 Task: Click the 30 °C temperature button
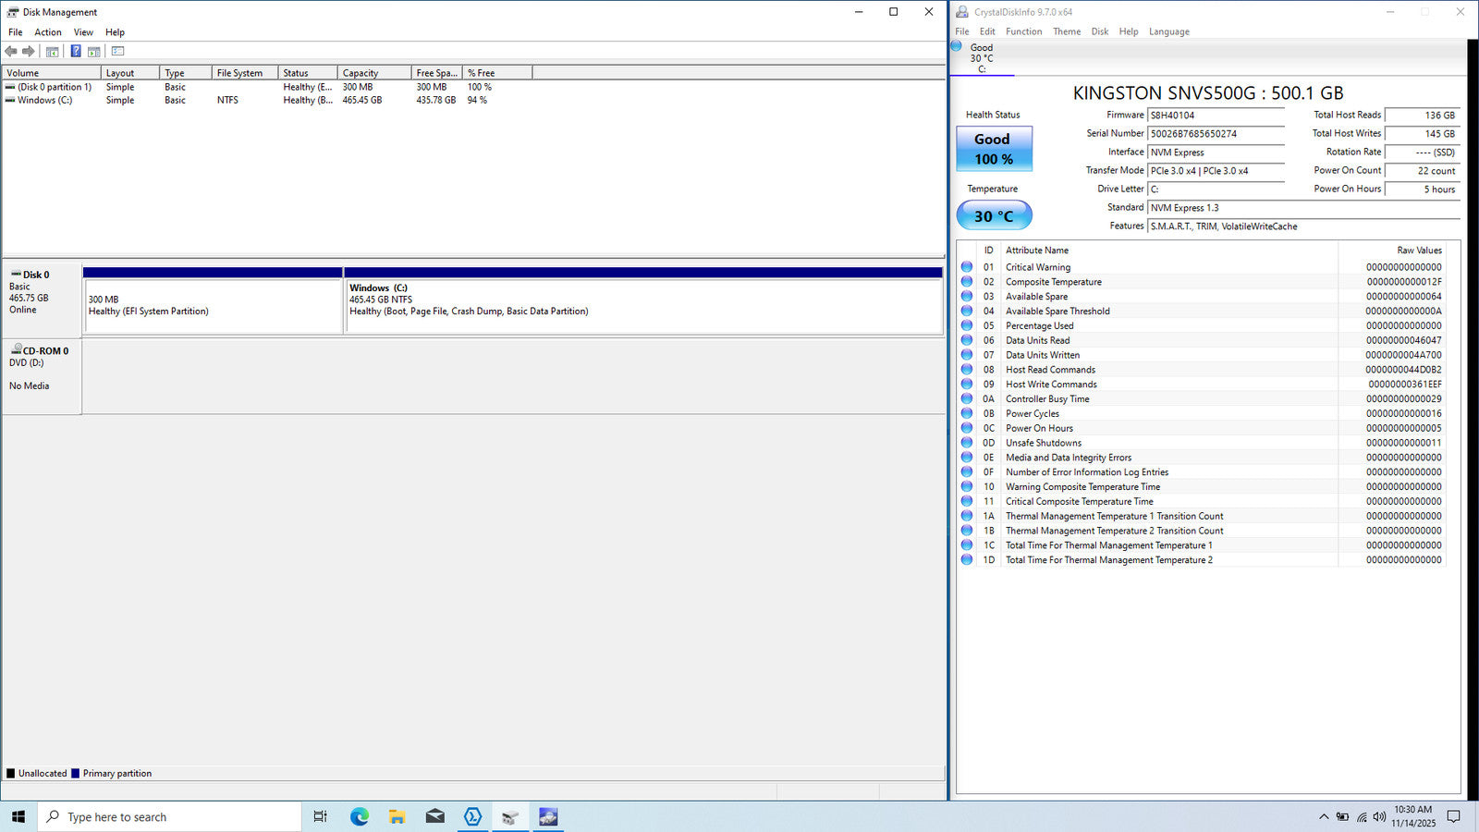point(994,216)
